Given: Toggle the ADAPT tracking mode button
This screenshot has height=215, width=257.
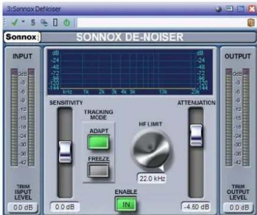Looking at the screenshot, I should [98, 143].
